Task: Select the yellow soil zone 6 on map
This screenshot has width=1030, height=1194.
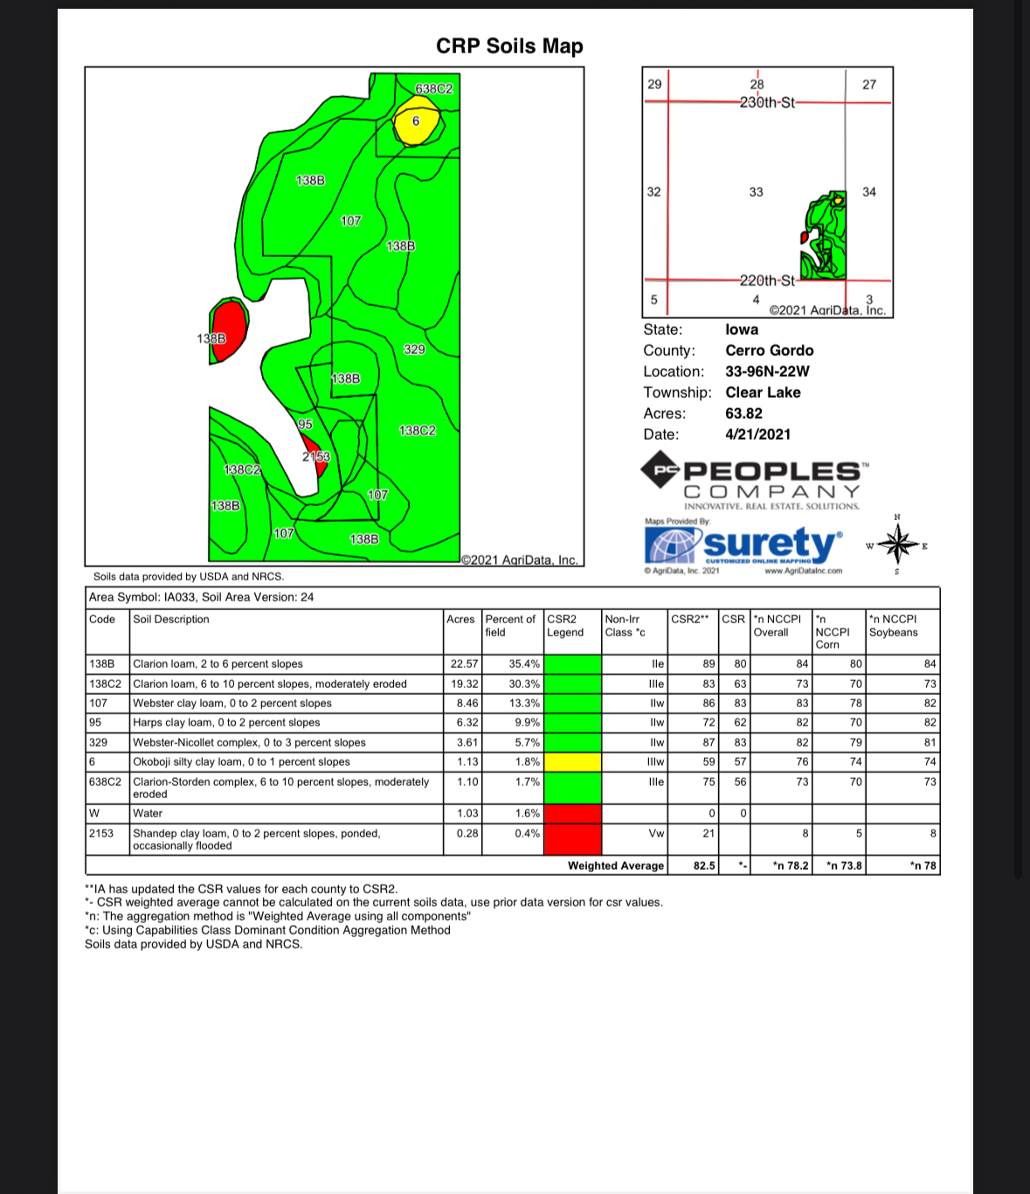Action: 417,123
